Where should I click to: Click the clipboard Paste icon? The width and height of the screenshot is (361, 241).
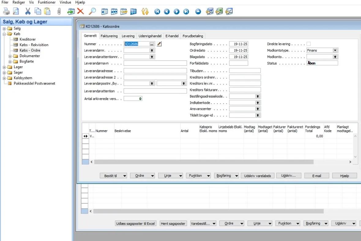point(47,12)
